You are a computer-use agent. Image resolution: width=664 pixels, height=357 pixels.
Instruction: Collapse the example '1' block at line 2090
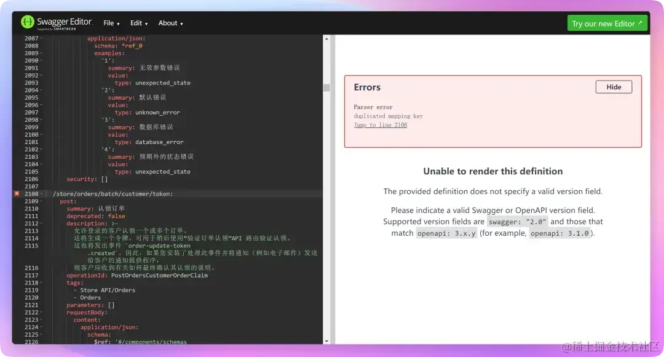pyautogui.click(x=41, y=60)
